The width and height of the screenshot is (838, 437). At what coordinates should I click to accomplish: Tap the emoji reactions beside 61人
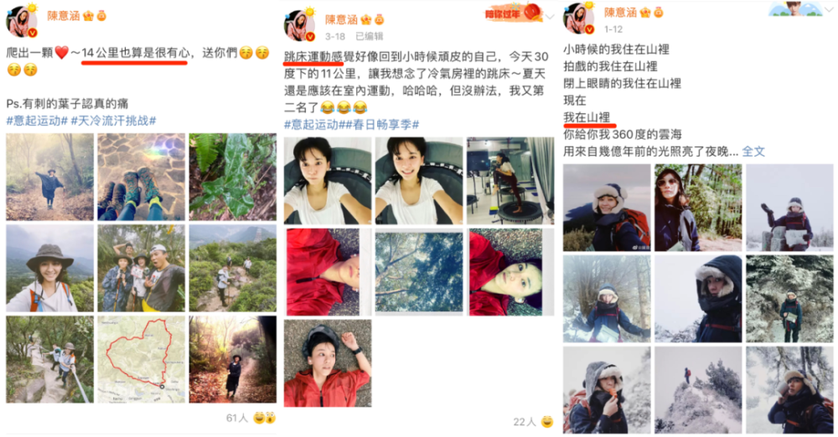[266, 418]
